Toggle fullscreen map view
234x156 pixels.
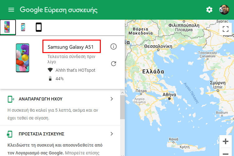click(226, 29)
